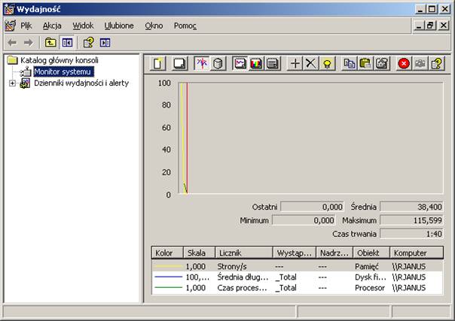Click the MMC icon left of Plik
The width and height of the screenshot is (455, 321).
[x=11, y=26]
